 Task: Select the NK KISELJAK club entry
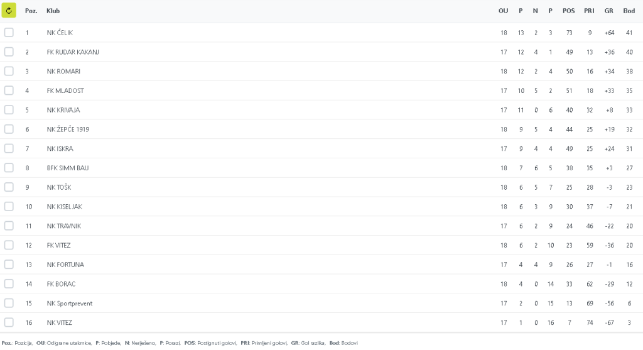tap(64, 207)
